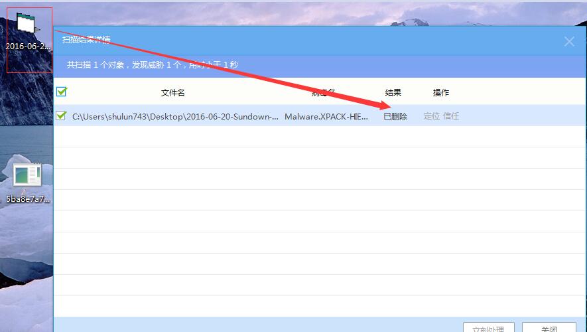
Task: Click the 关闭 button
Action: click(549, 327)
